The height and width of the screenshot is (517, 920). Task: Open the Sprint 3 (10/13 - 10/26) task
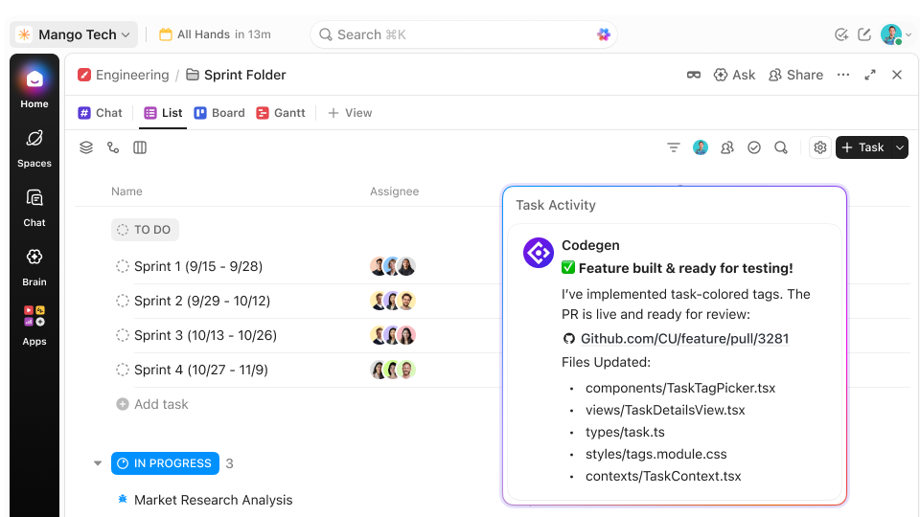tap(205, 335)
